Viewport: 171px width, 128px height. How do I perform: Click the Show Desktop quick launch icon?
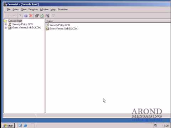[20, 126]
